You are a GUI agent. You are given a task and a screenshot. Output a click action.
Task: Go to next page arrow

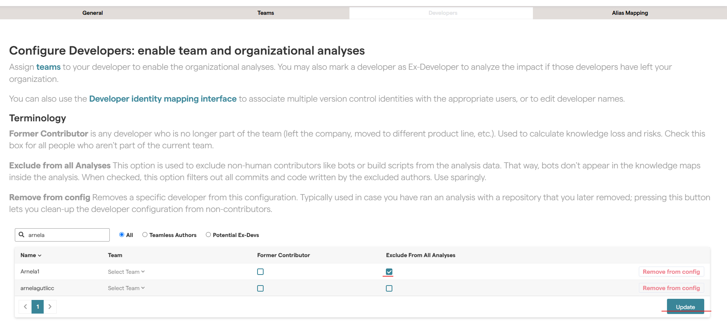(50, 307)
